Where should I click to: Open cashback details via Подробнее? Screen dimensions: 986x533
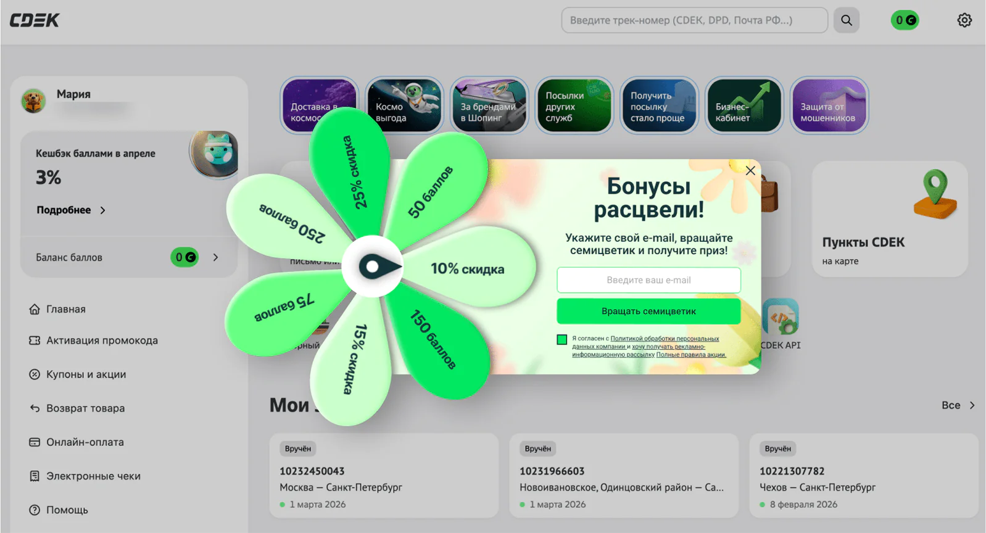[70, 210]
